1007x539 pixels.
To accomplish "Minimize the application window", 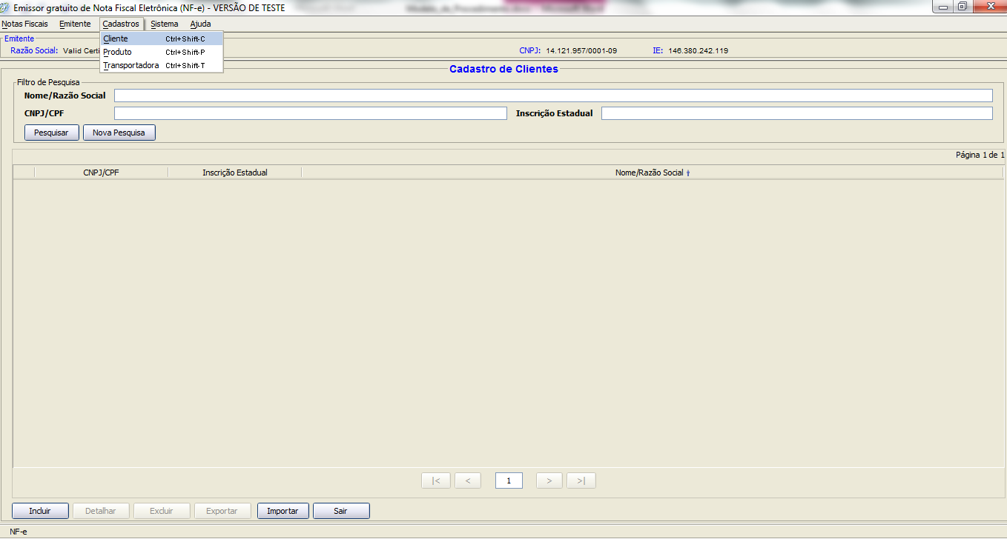I will [943, 6].
